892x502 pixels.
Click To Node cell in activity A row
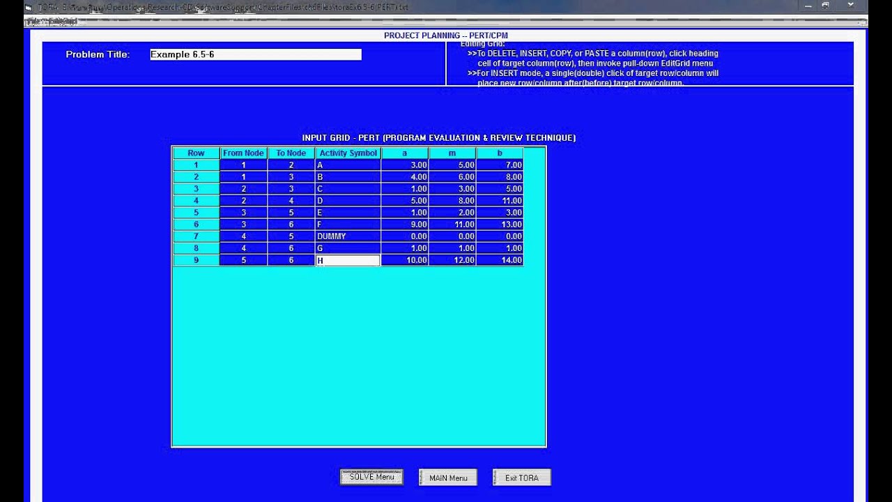click(291, 165)
